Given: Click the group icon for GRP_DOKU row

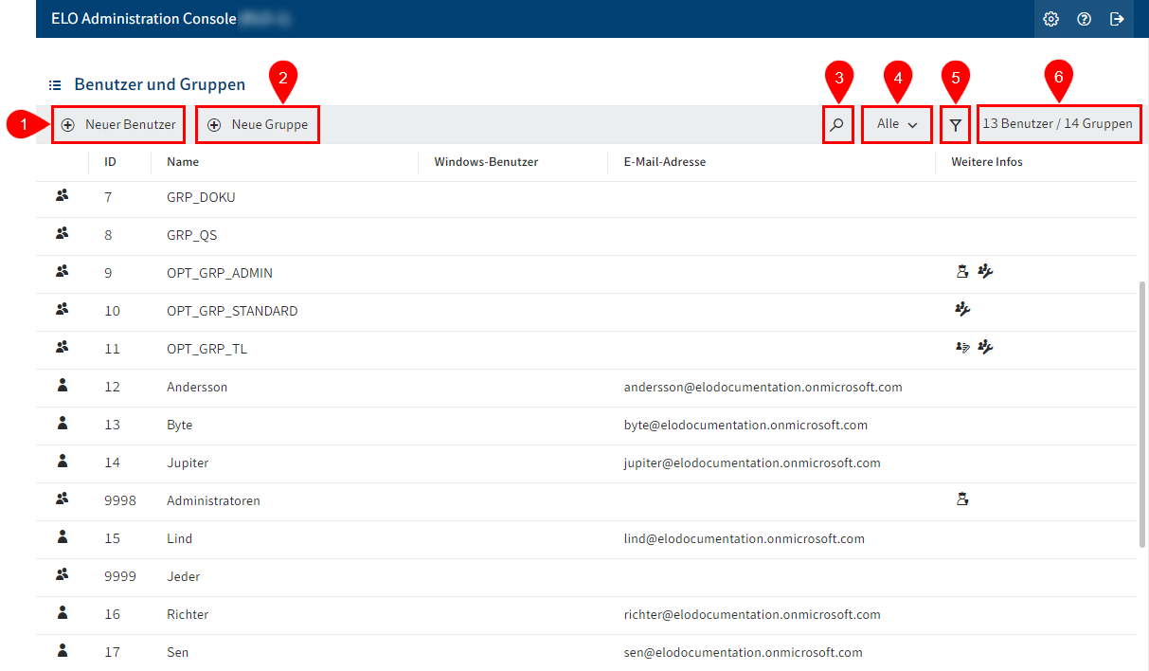Looking at the screenshot, I should tap(63, 196).
